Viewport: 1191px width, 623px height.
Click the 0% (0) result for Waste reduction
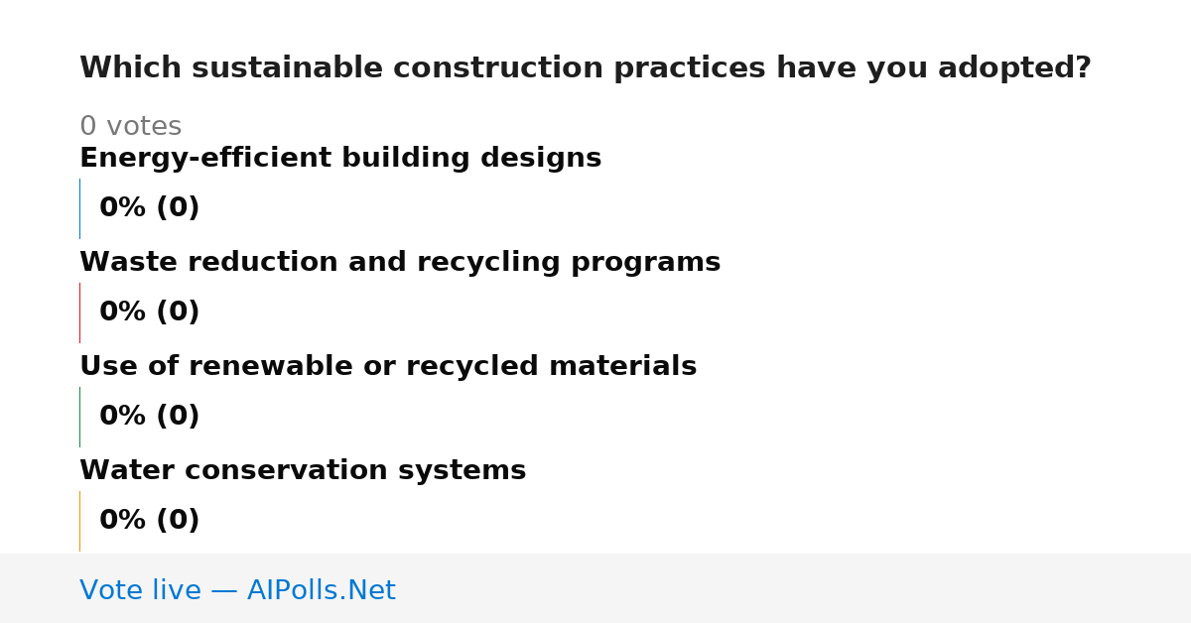point(150,312)
